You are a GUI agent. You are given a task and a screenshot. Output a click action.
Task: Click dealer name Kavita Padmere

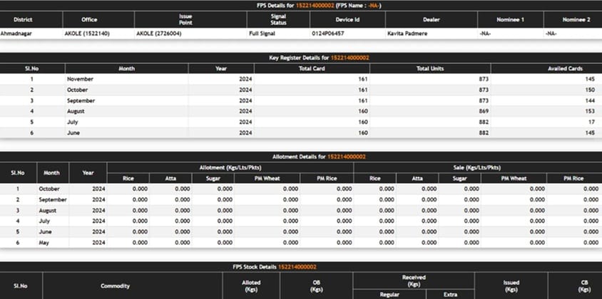tap(407, 33)
